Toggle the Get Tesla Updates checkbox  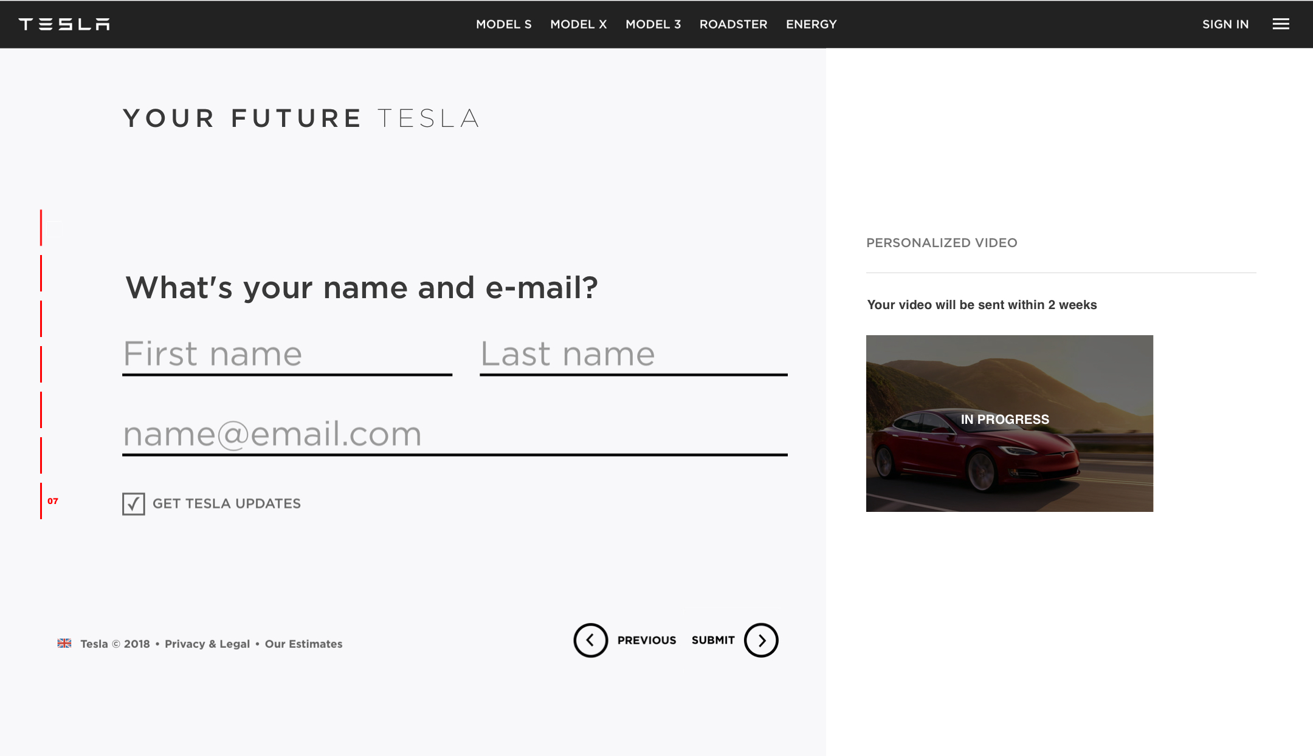click(x=133, y=504)
